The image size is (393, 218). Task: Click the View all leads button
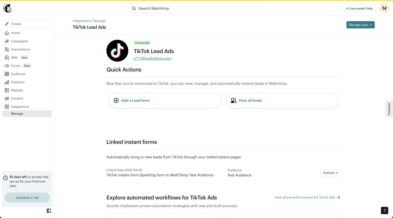tap(282, 100)
